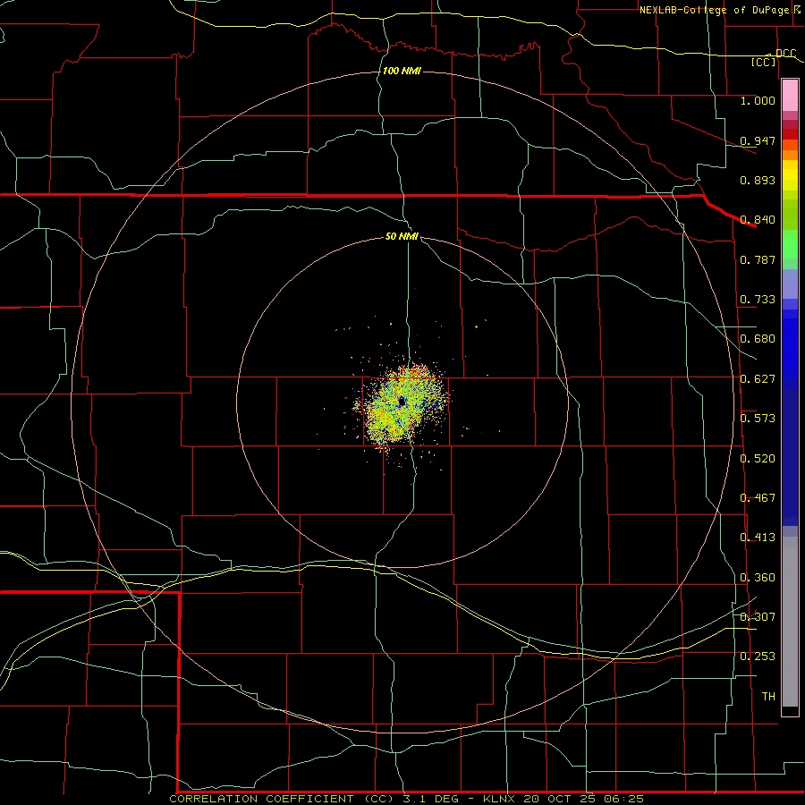Click the 0.787 scale value
The width and height of the screenshot is (805, 805).
point(758,259)
